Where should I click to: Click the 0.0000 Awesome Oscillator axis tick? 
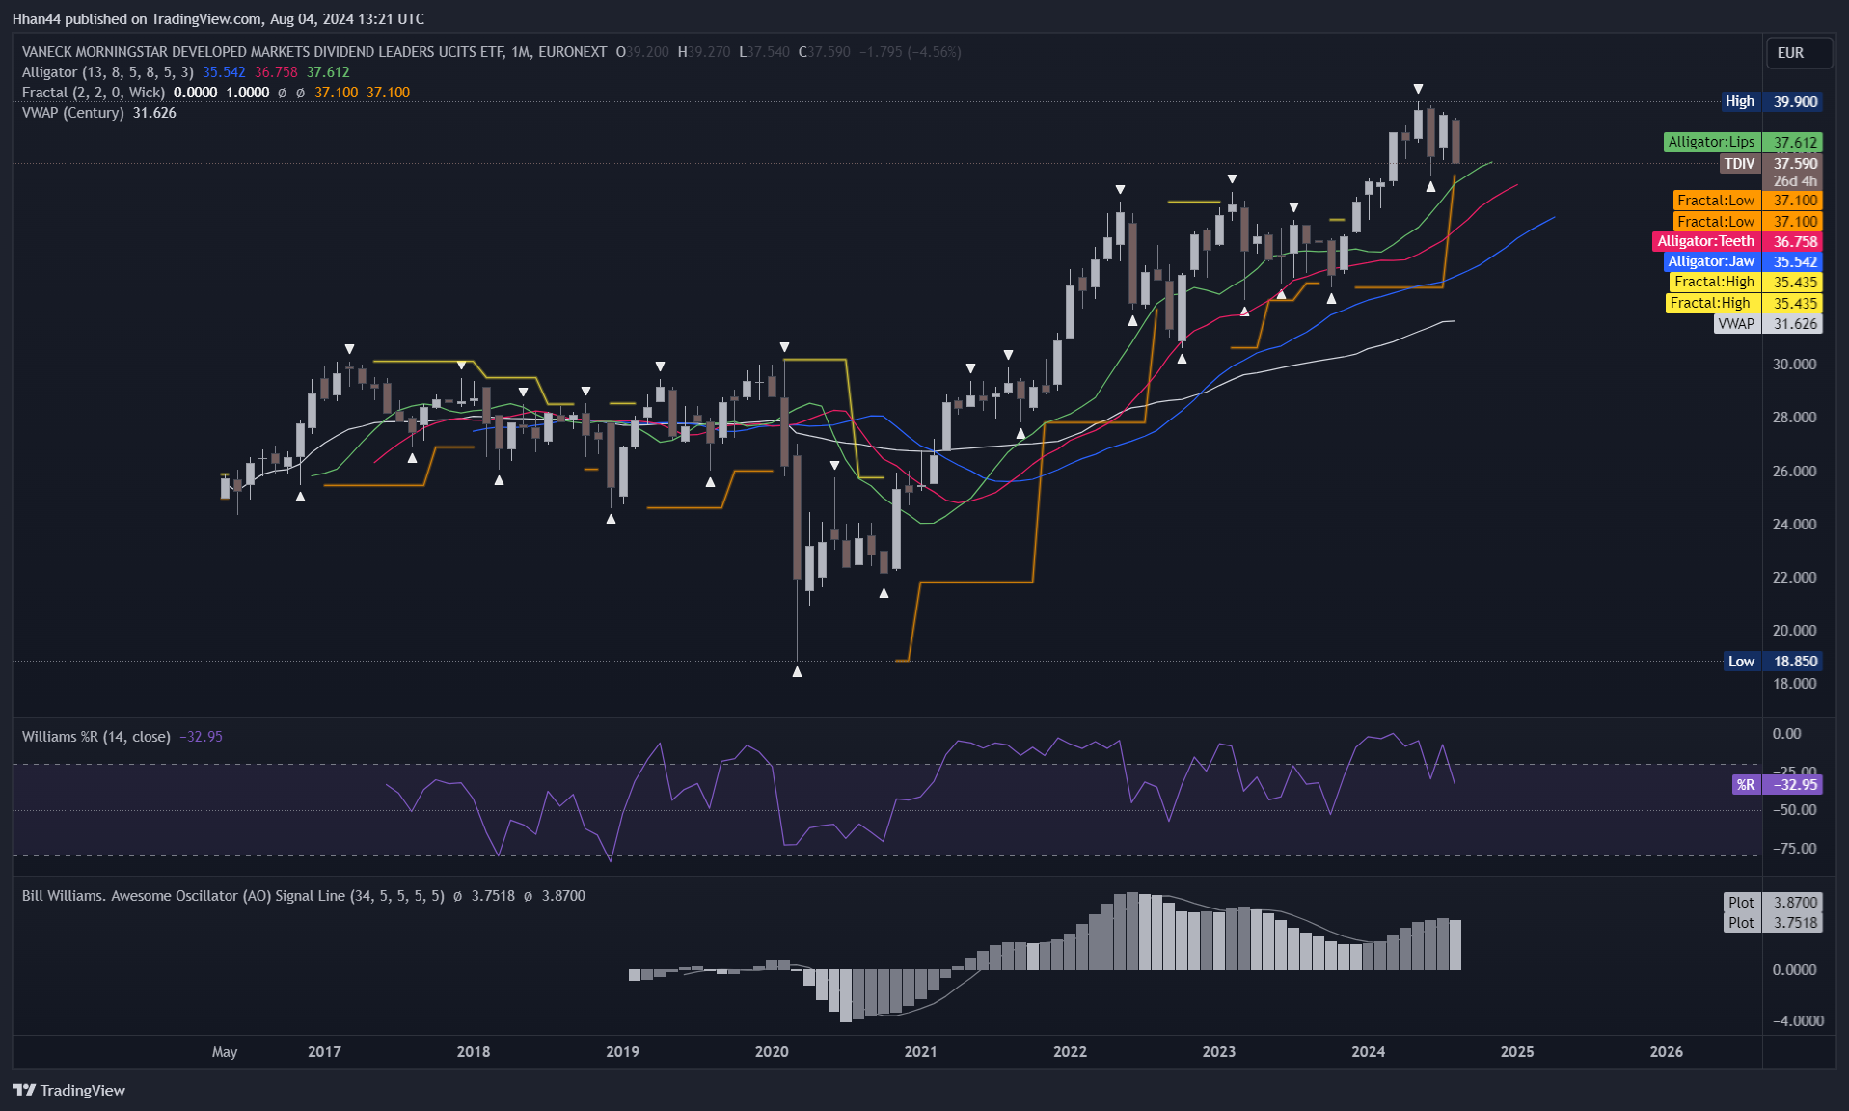(1794, 969)
